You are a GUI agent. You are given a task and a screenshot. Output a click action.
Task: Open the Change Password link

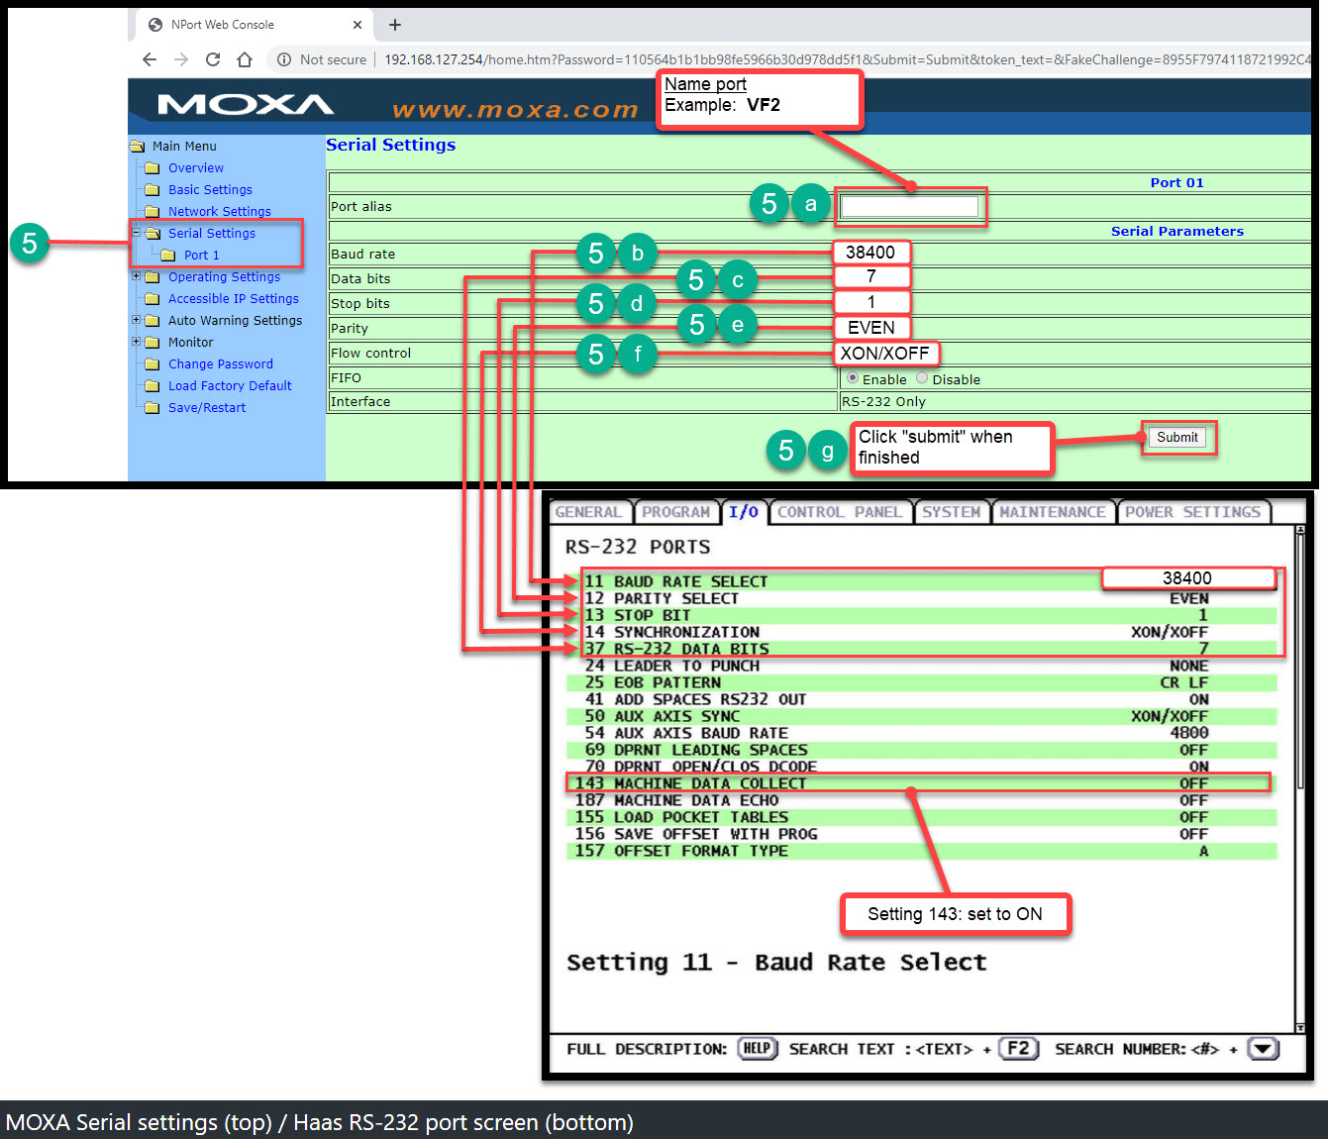221,364
